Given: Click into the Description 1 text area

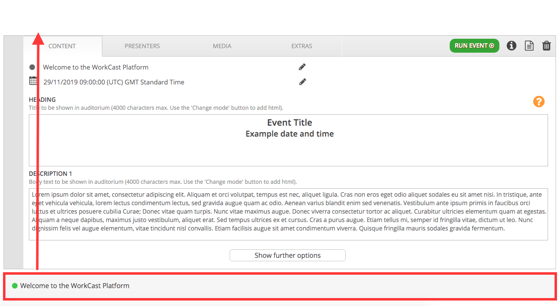Looking at the screenshot, I should (288, 214).
